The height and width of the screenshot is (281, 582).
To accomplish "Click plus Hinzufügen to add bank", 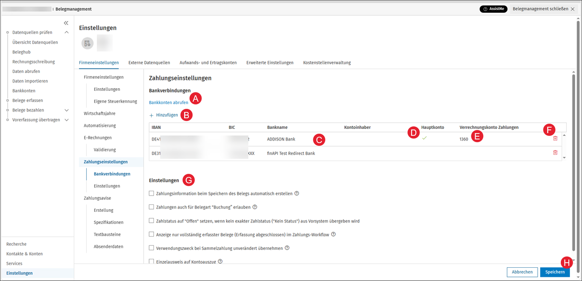I will pyautogui.click(x=163, y=115).
